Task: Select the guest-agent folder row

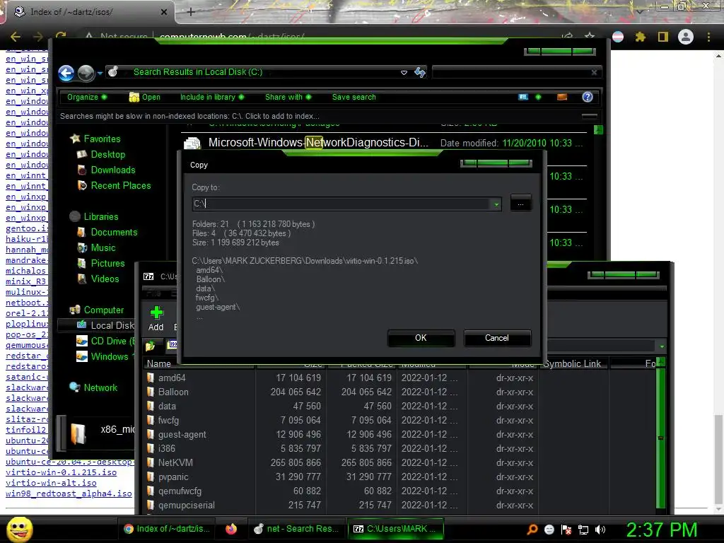Action: [x=399, y=435]
